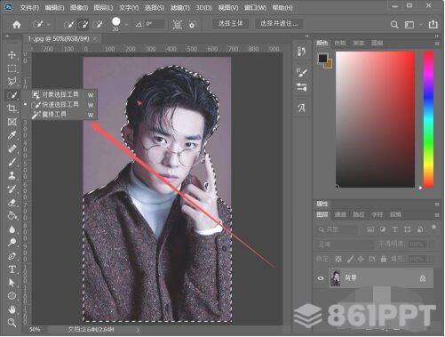Screen dimensions: 445x337
Task: Select the Crop tool
Action: click(12, 108)
